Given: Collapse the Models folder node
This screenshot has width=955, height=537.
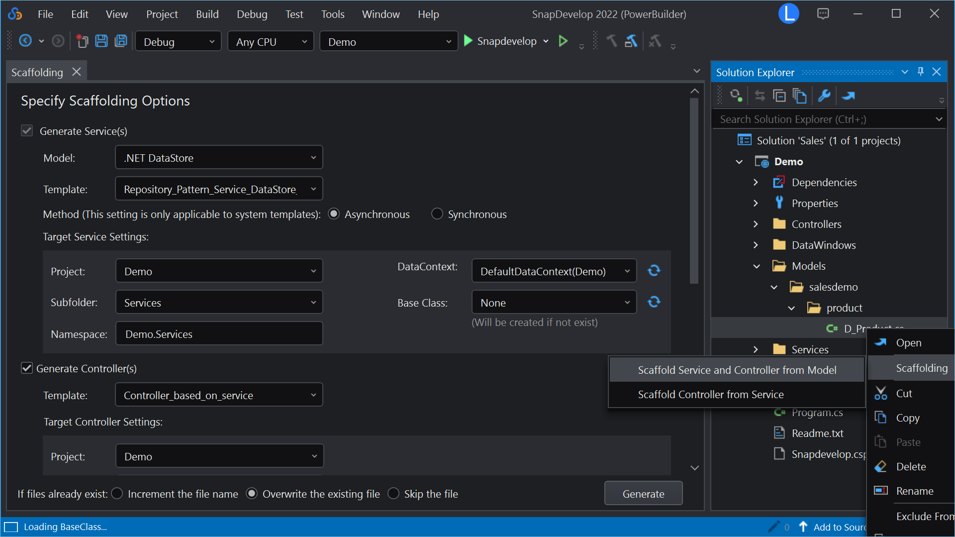Looking at the screenshot, I should point(757,266).
